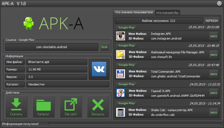
Task: Click the File Manager folder icon
Action: [121, 54]
